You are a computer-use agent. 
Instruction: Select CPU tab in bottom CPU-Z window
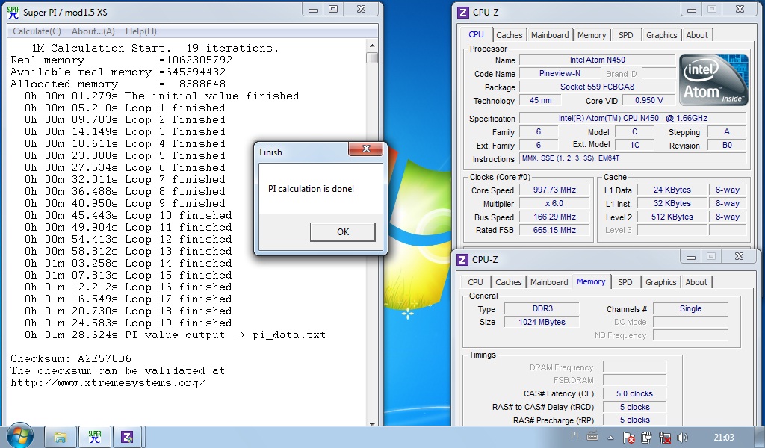[x=475, y=282]
